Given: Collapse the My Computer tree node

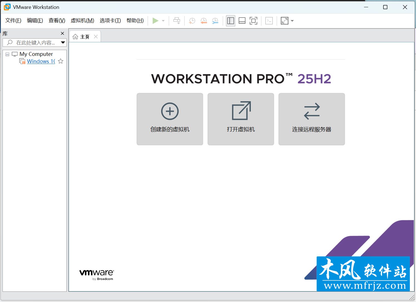Looking at the screenshot, I should (x=8, y=54).
